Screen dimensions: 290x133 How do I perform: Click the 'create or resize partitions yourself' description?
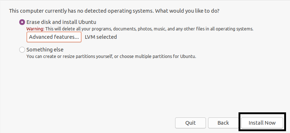[x=111, y=57]
